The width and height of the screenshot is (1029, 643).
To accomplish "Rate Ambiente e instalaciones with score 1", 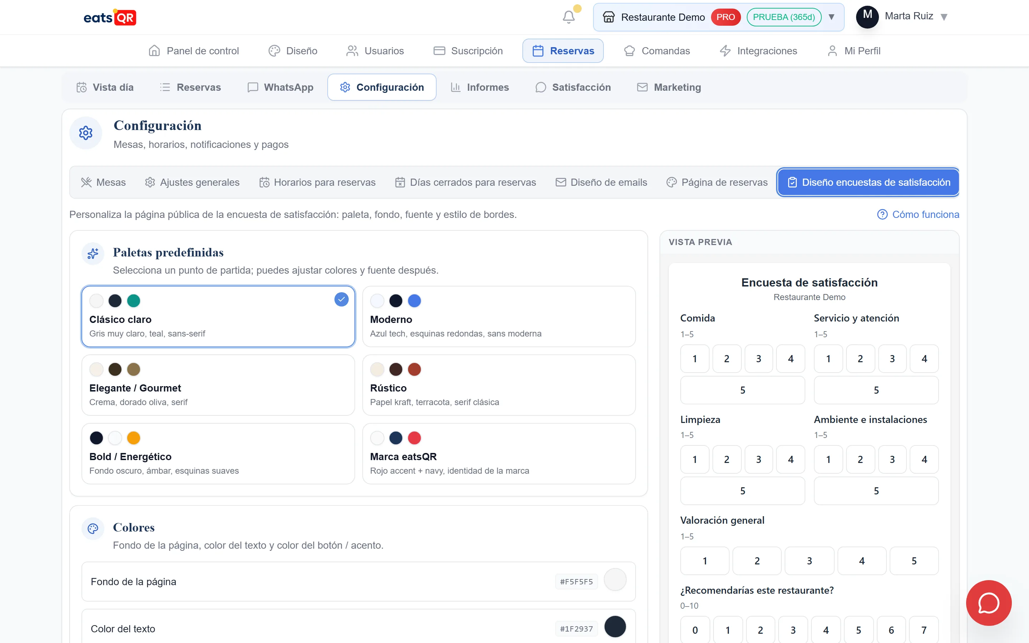I will tap(828, 459).
